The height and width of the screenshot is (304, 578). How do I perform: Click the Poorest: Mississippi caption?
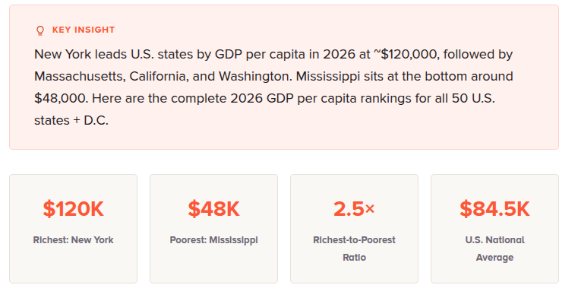click(213, 240)
